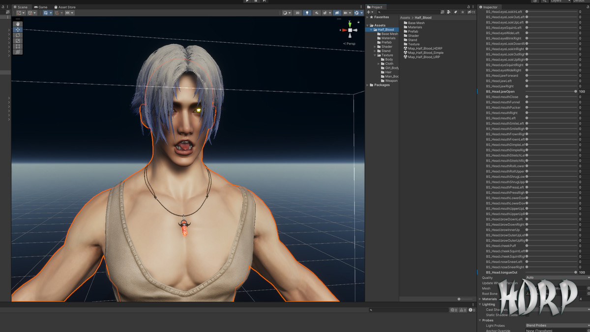Click the Assets breadcrumb in Project path
The height and width of the screenshot is (332, 590).
click(x=405, y=18)
